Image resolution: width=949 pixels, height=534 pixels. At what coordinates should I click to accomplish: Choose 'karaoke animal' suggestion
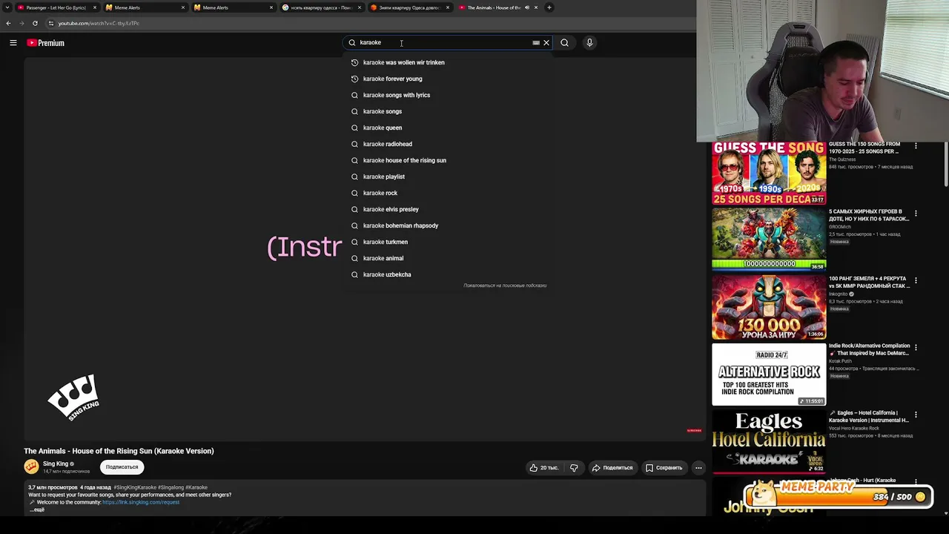tap(448, 258)
